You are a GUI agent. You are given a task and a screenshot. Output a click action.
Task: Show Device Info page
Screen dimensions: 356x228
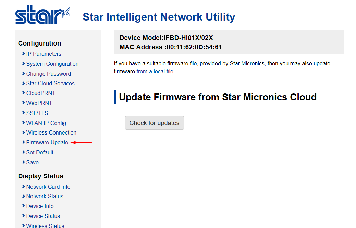pos(40,206)
